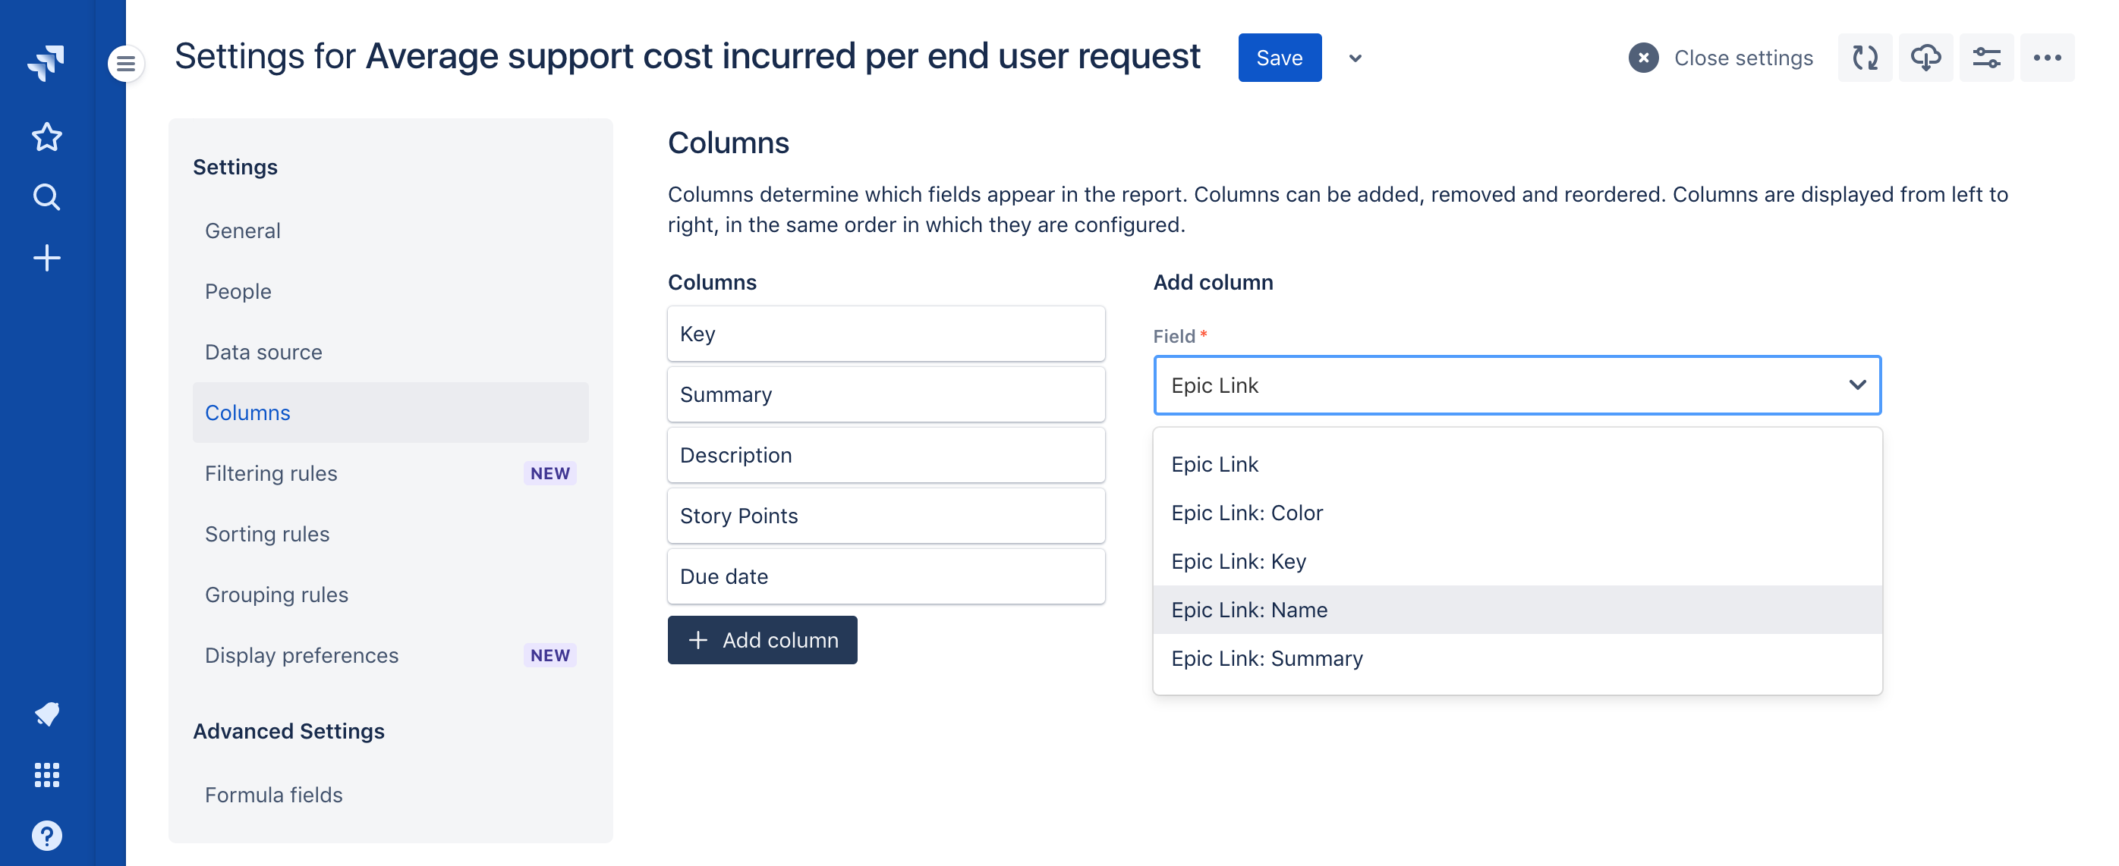Open Sorting rules settings
The image size is (2119, 866).
pos(390,534)
